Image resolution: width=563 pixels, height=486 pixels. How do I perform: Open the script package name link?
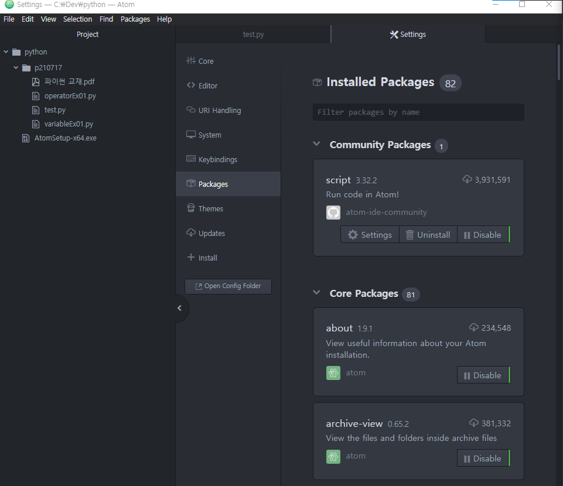(338, 180)
